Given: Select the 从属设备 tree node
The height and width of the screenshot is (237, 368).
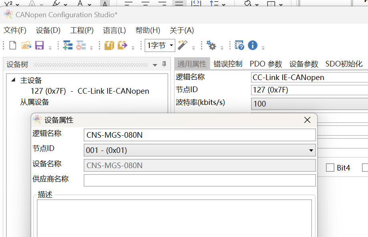Looking at the screenshot, I should 34,102.
